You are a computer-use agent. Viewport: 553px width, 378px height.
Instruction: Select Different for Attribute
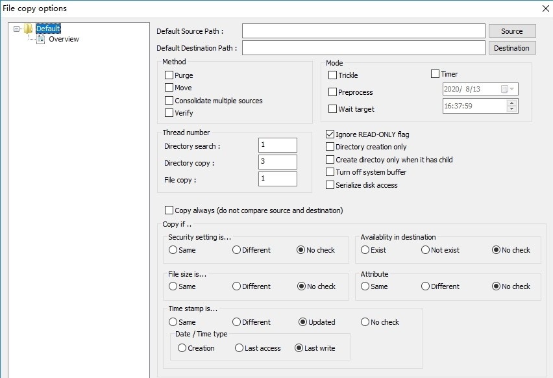pyautogui.click(x=425, y=286)
